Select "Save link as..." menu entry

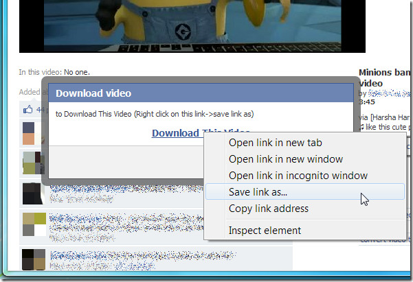(304, 191)
